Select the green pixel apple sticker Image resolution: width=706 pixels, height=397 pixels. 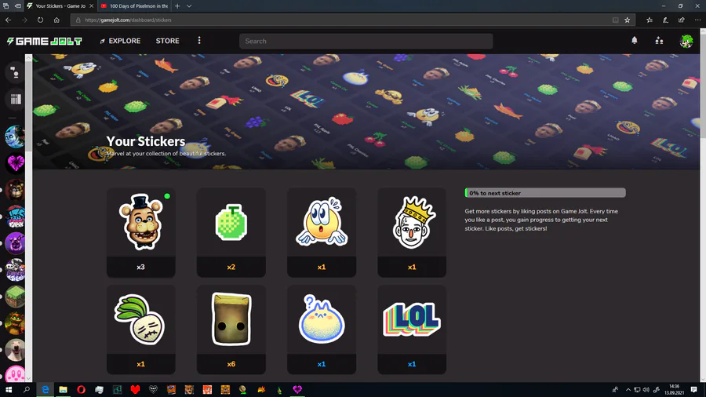point(231,222)
